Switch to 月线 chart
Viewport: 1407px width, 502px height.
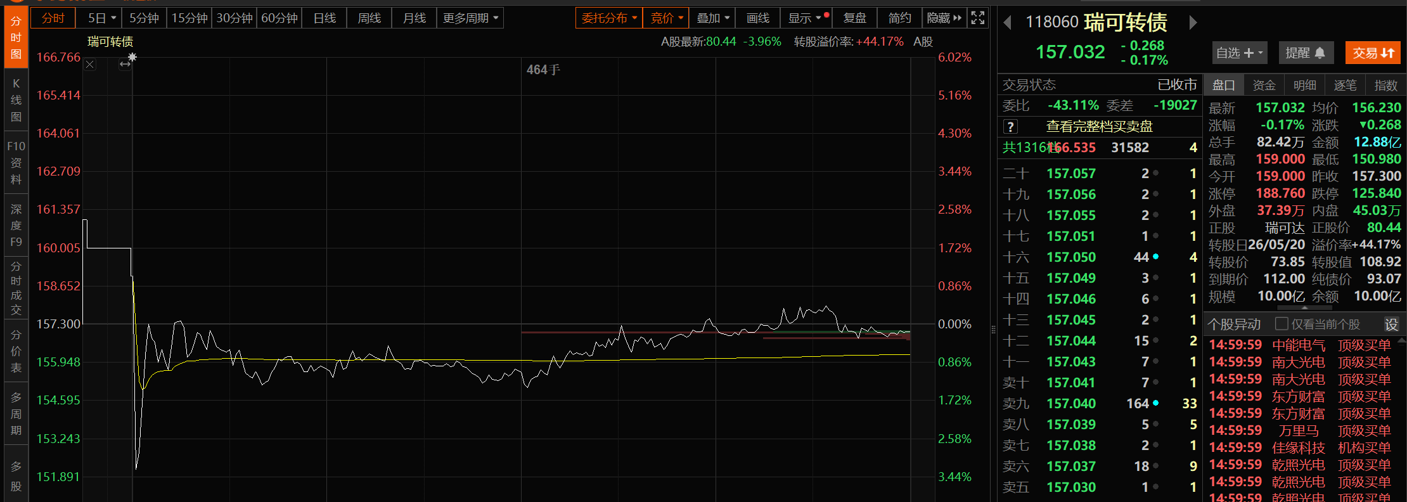click(x=414, y=18)
